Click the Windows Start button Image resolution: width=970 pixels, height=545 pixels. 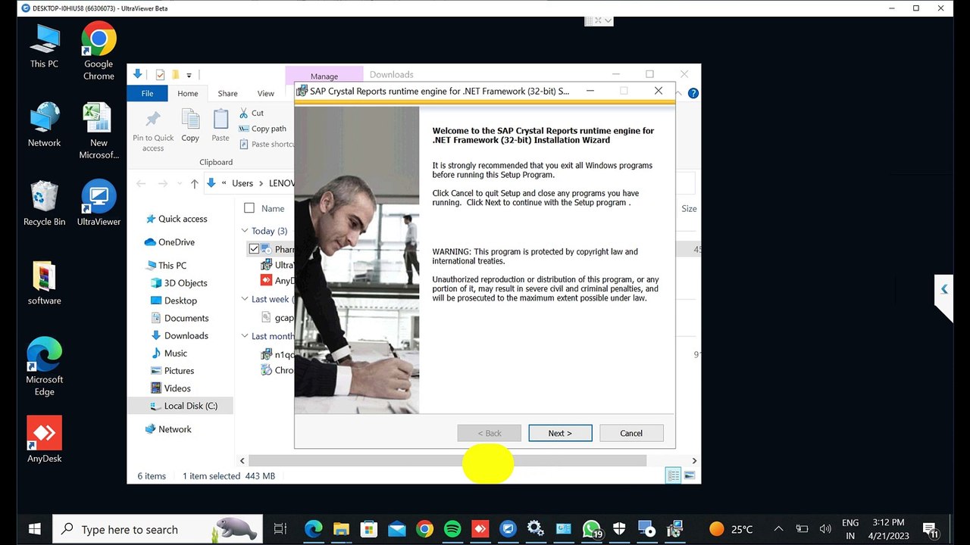(x=34, y=529)
